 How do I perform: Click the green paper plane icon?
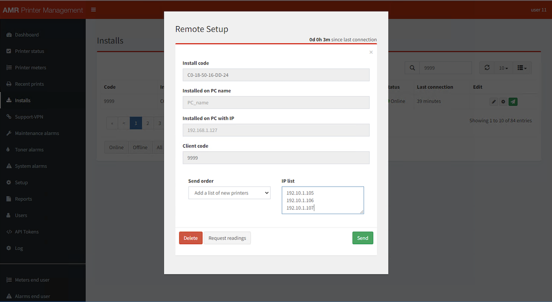coord(513,102)
